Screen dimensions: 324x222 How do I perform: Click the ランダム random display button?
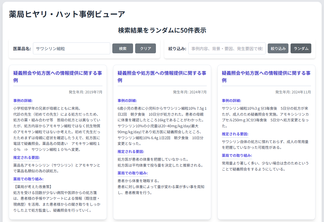301,48
